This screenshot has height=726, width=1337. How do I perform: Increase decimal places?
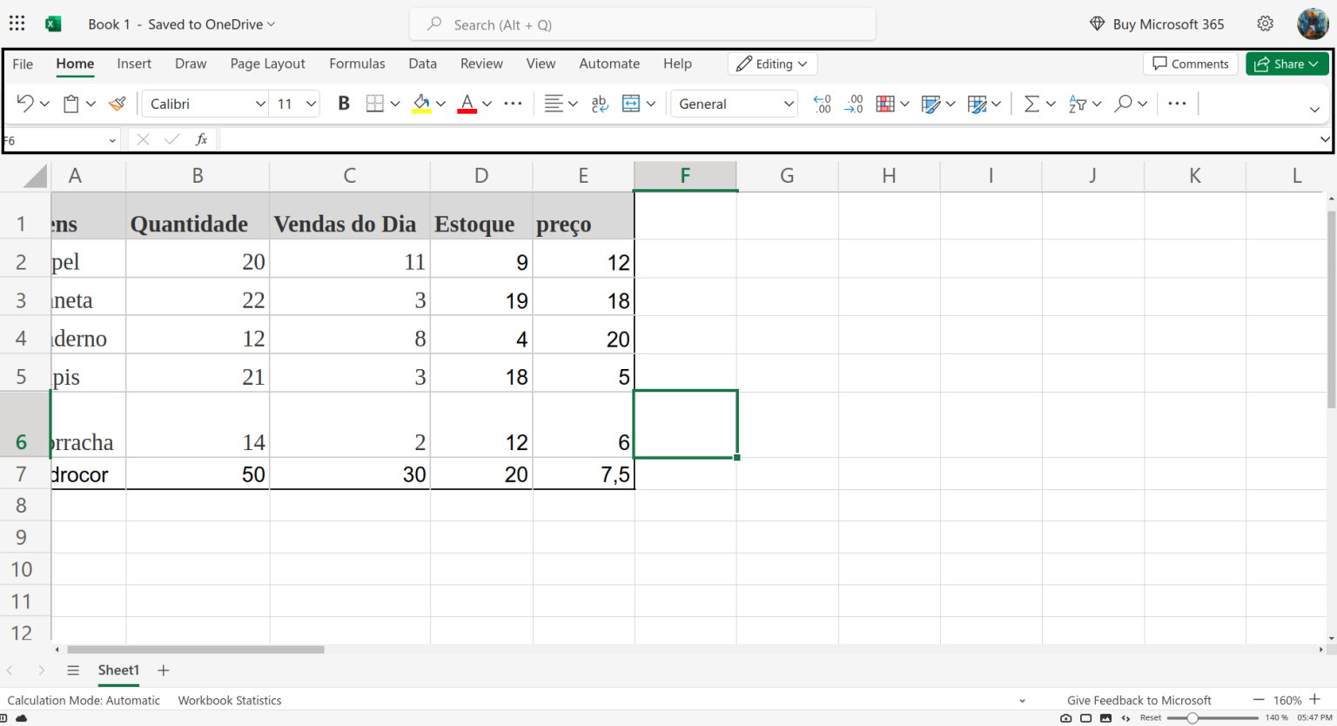click(x=854, y=103)
